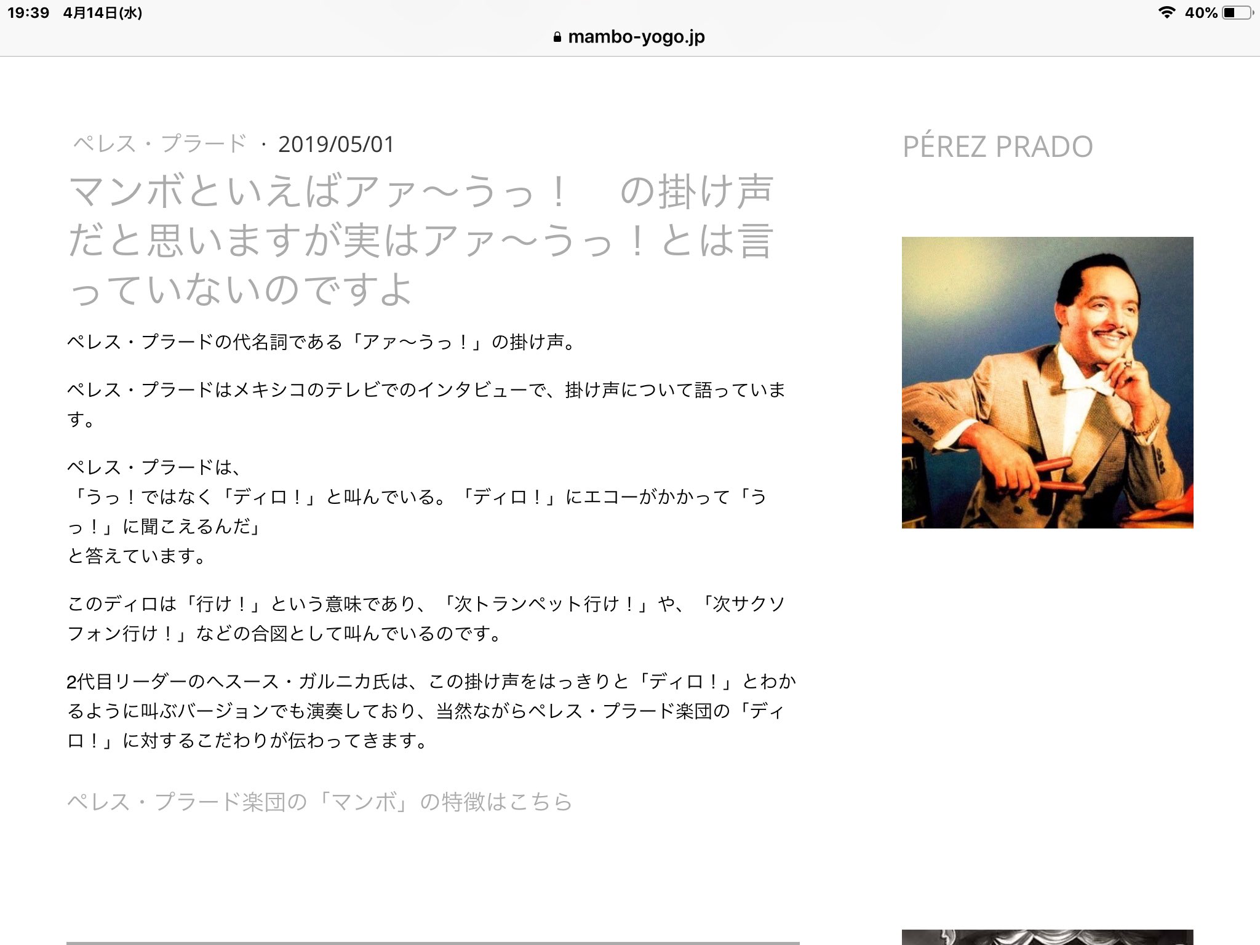
Task: Click the paragraph about メキシコのテレビでのインタビュー
Action: click(426, 405)
